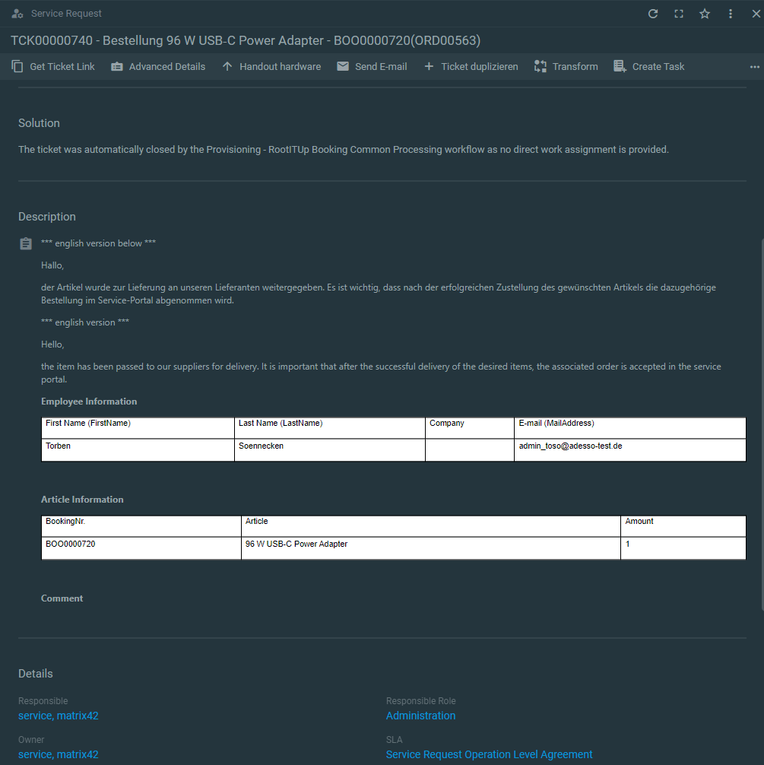Click cell with first name Torben

(x=138, y=450)
